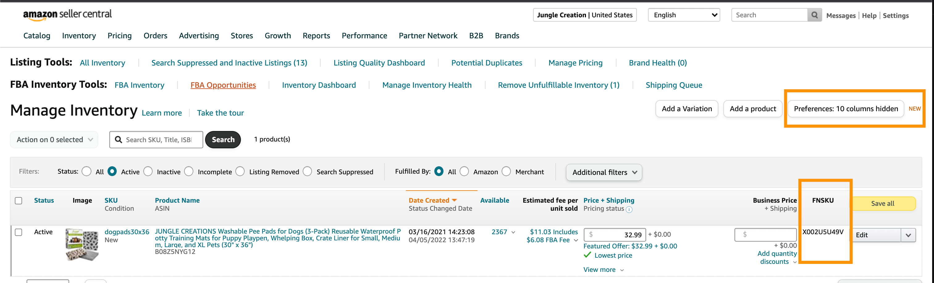Select Fulfilled By Merchant radio button
Image resolution: width=934 pixels, height=283 pixels.
pos(507,171)
